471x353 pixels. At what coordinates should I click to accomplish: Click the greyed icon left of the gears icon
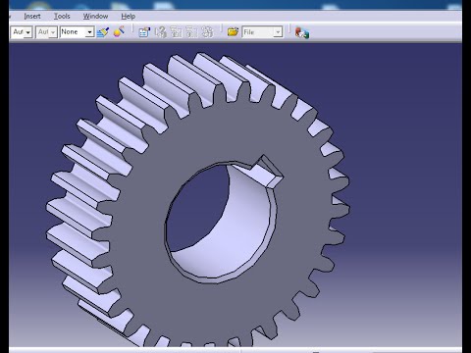click(191, 32)
